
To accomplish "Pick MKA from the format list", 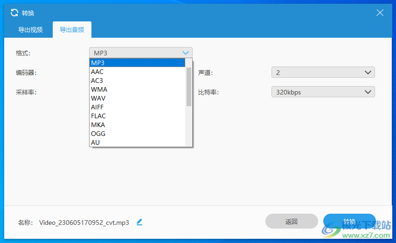I will click(x=138, y=125).
